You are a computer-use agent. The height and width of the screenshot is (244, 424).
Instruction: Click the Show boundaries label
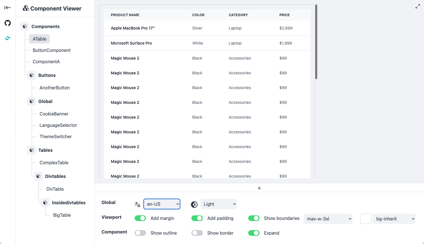(282, 218)
